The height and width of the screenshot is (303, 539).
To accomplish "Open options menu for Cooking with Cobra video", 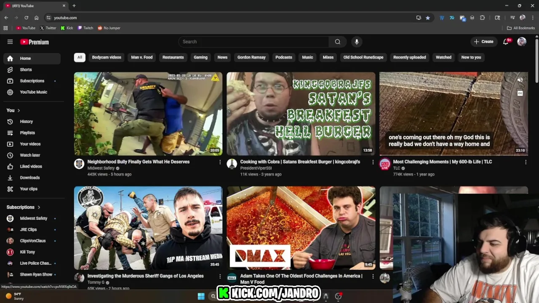I will tap(373, 162).
